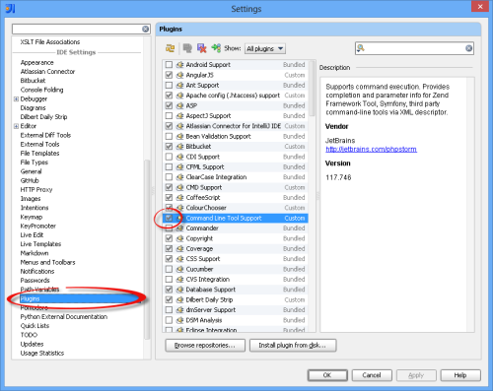Click the IDE logo in the Settings title bar
The height and width of the screenshot is (391, 493).
tap(11, 8)
